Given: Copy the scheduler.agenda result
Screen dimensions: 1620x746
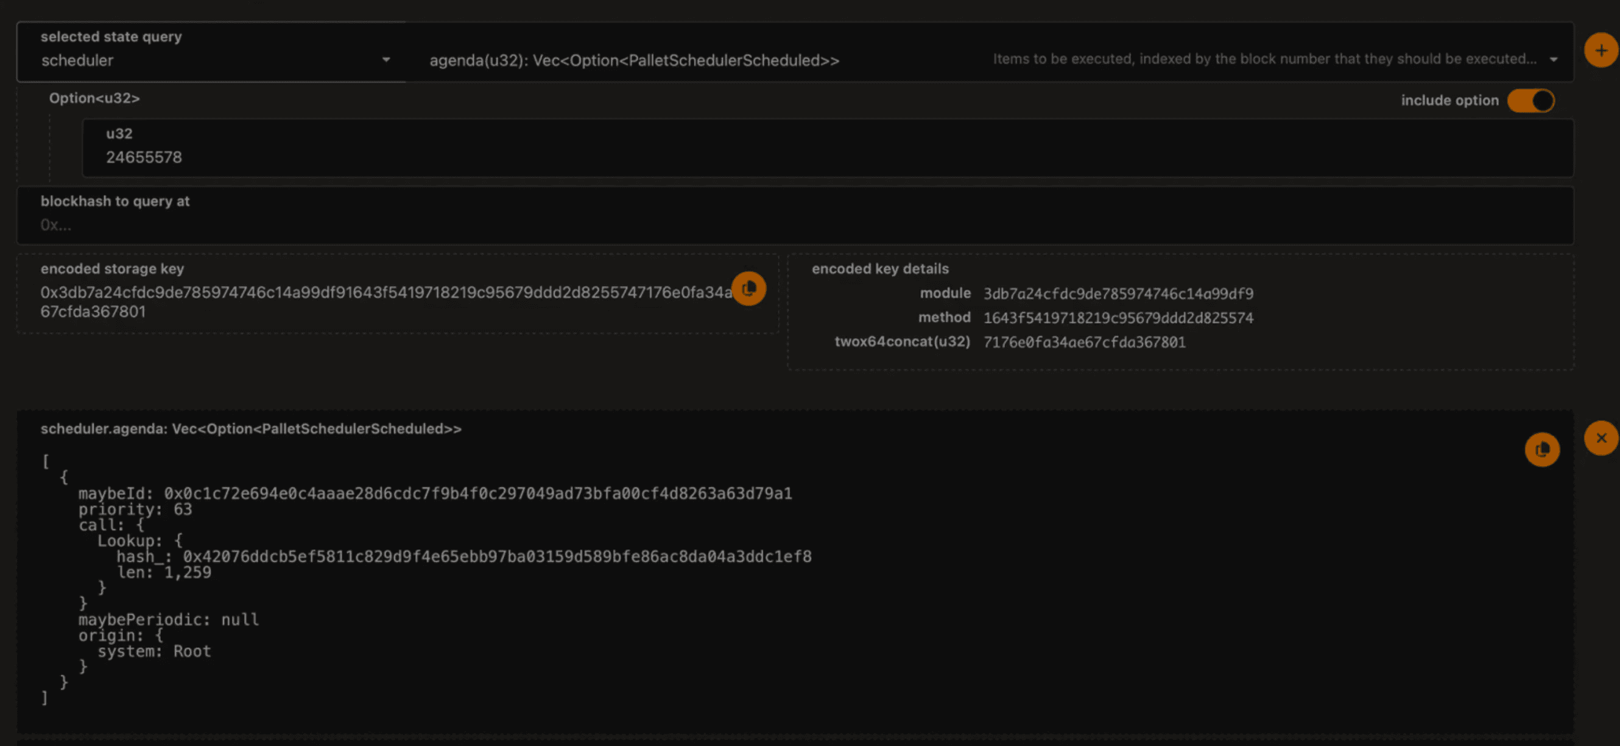Looking at the screenshot, I should (x=1541, y=449).
